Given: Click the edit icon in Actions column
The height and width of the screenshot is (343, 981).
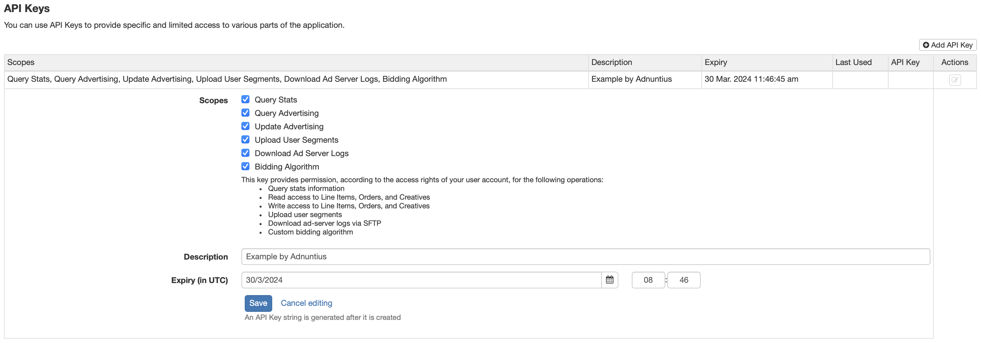Looking at the screenshot, I should pyautogui.click(x=954, y=80).
